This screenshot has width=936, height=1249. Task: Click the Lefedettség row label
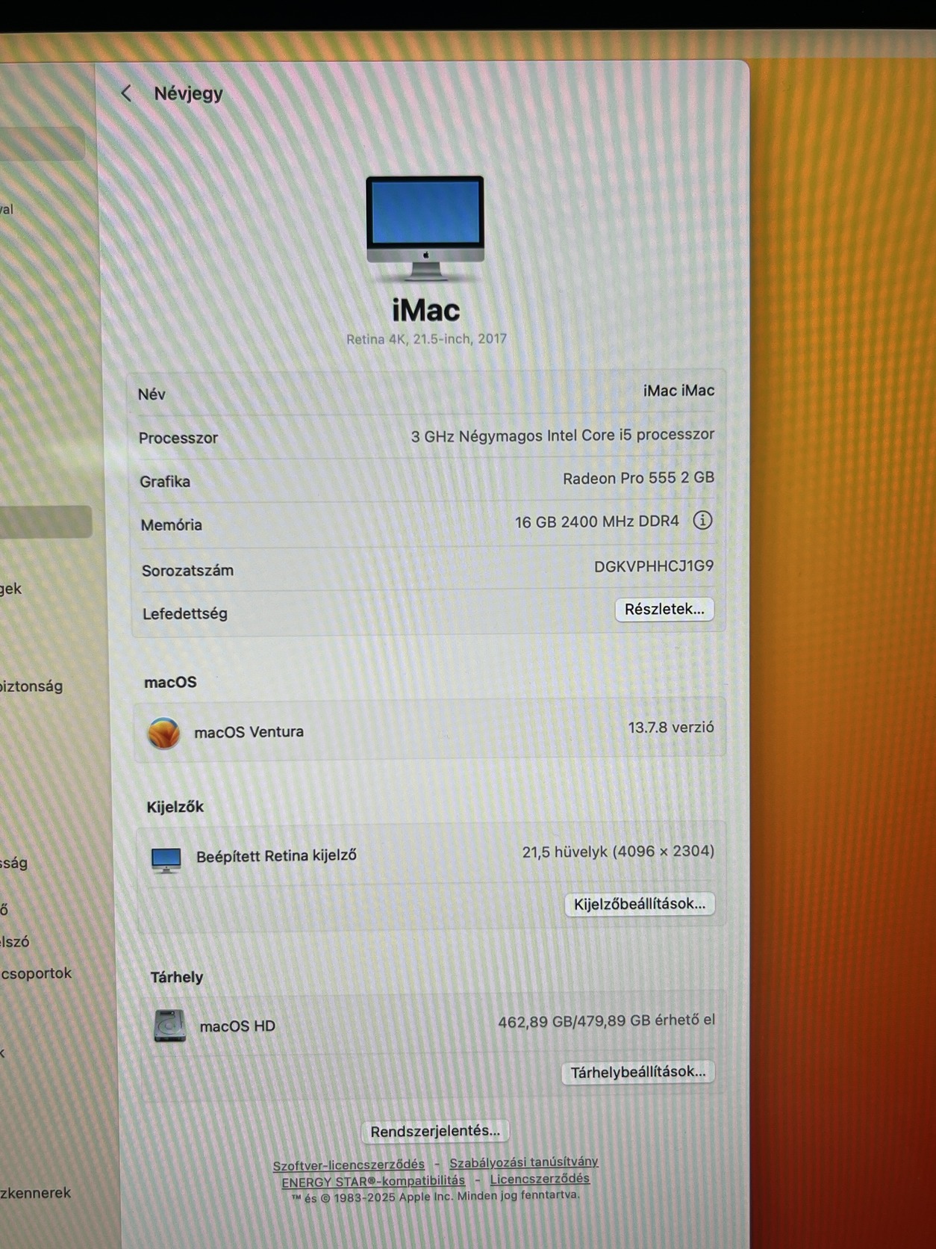185,613
